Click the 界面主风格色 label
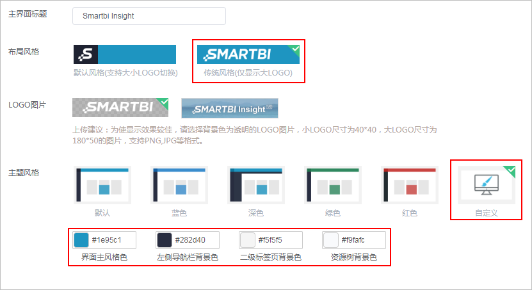 point(104,257)
